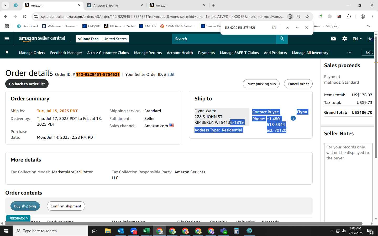The image size is (378, 236).
Task: Open Feedback Manager menu item
Action: 66,53
